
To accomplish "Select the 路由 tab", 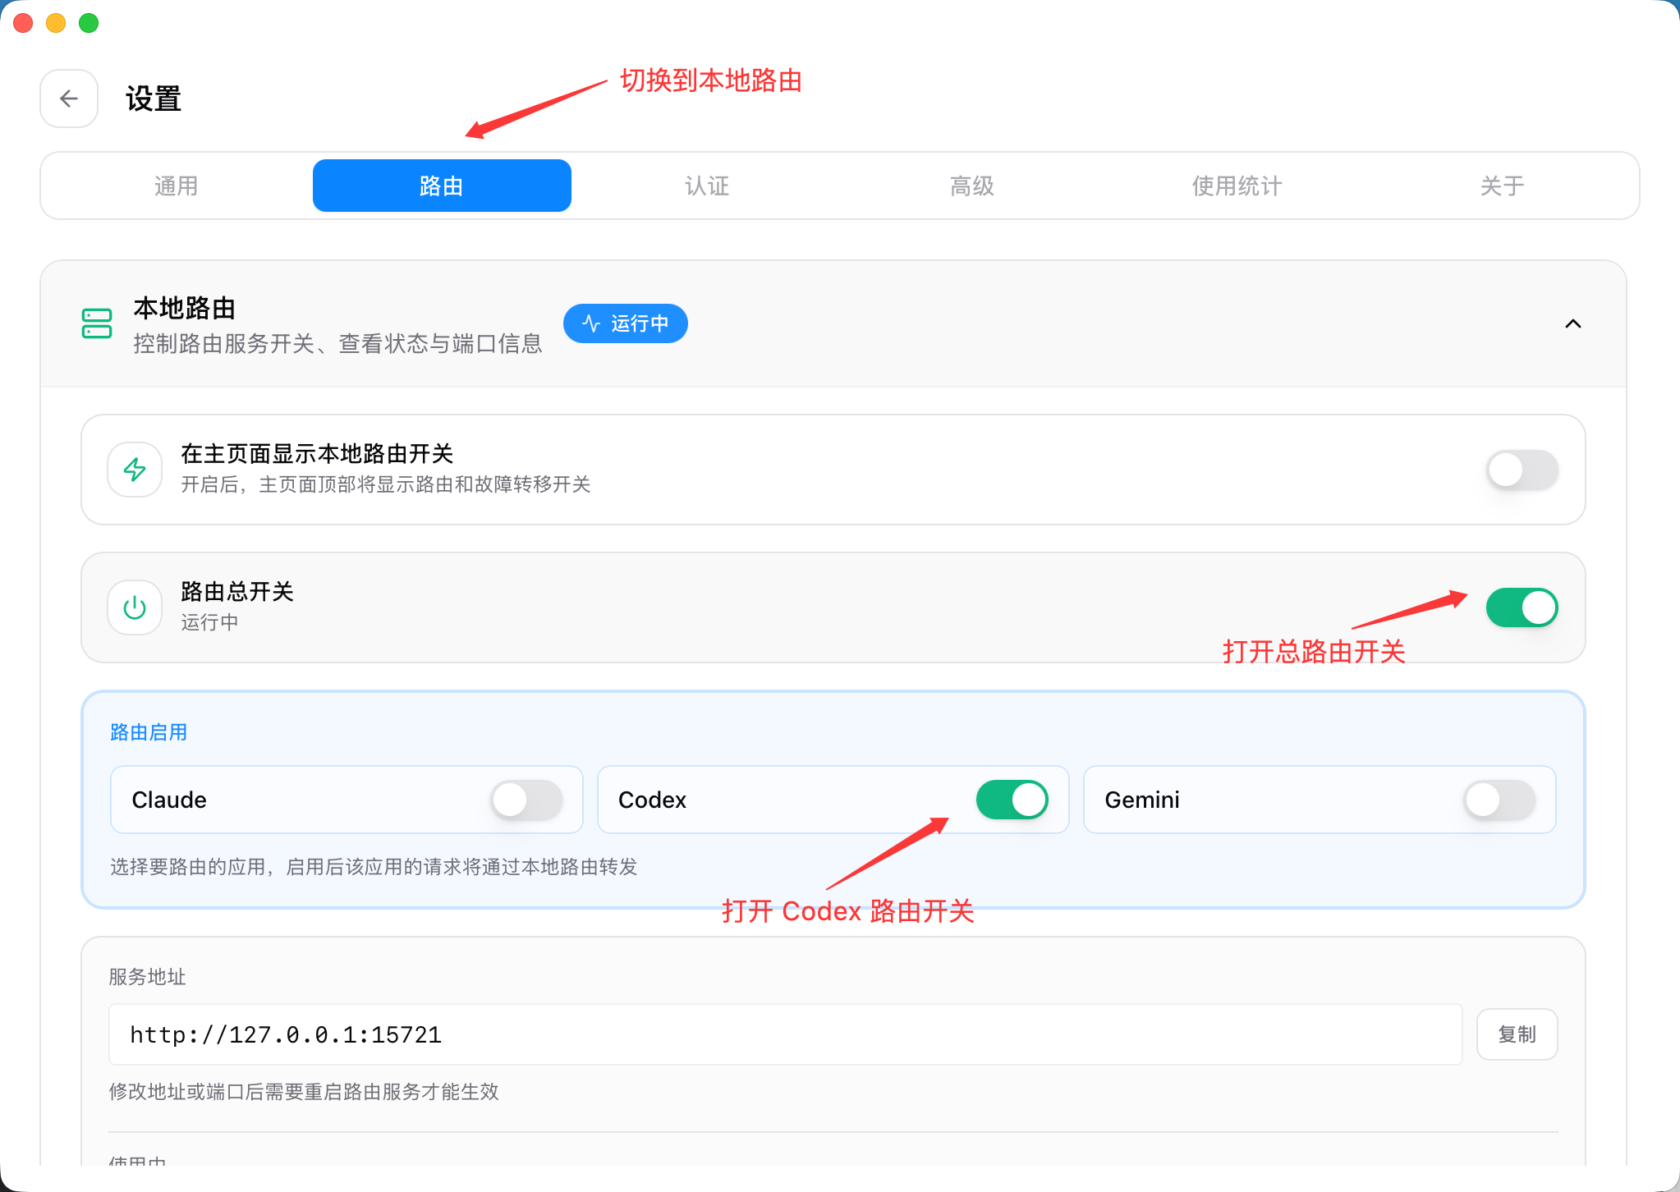I will 442,186.
